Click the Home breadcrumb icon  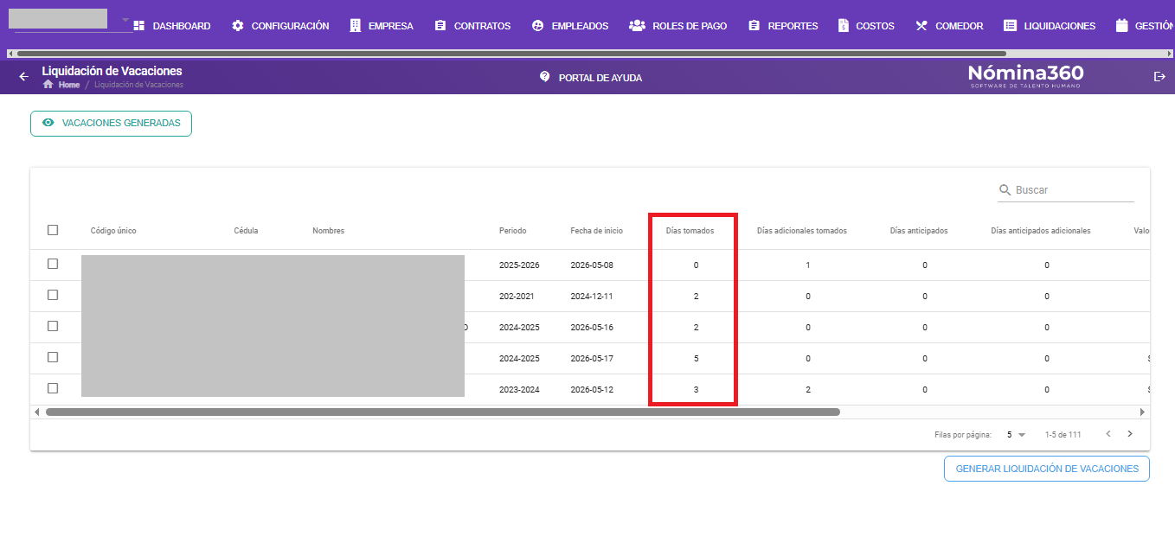48,85
